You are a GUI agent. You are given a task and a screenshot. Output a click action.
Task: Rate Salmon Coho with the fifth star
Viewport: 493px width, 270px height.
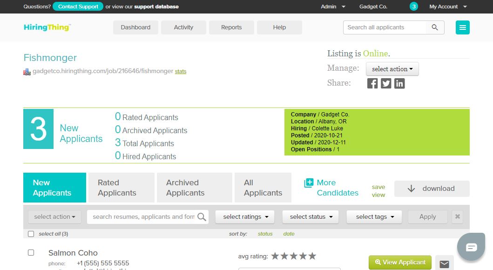312,256
